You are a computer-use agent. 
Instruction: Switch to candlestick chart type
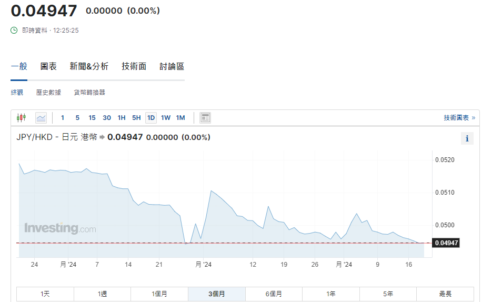[x=21, y=118]
